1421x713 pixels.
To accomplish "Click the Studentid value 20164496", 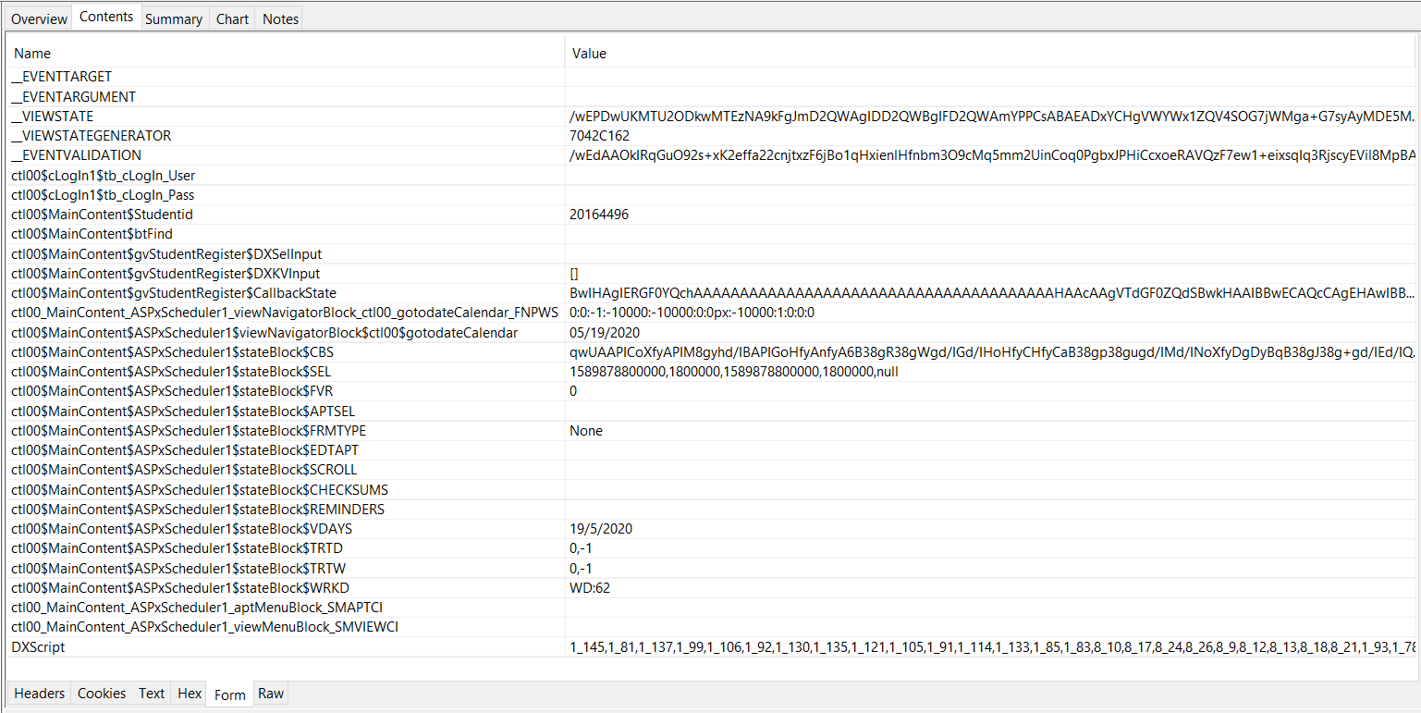I will click(600, 215).
